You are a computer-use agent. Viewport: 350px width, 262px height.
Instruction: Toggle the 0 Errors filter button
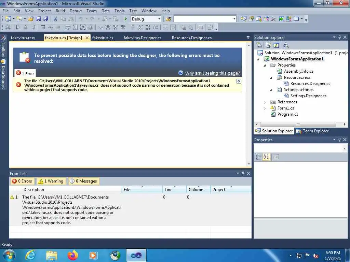22,181
